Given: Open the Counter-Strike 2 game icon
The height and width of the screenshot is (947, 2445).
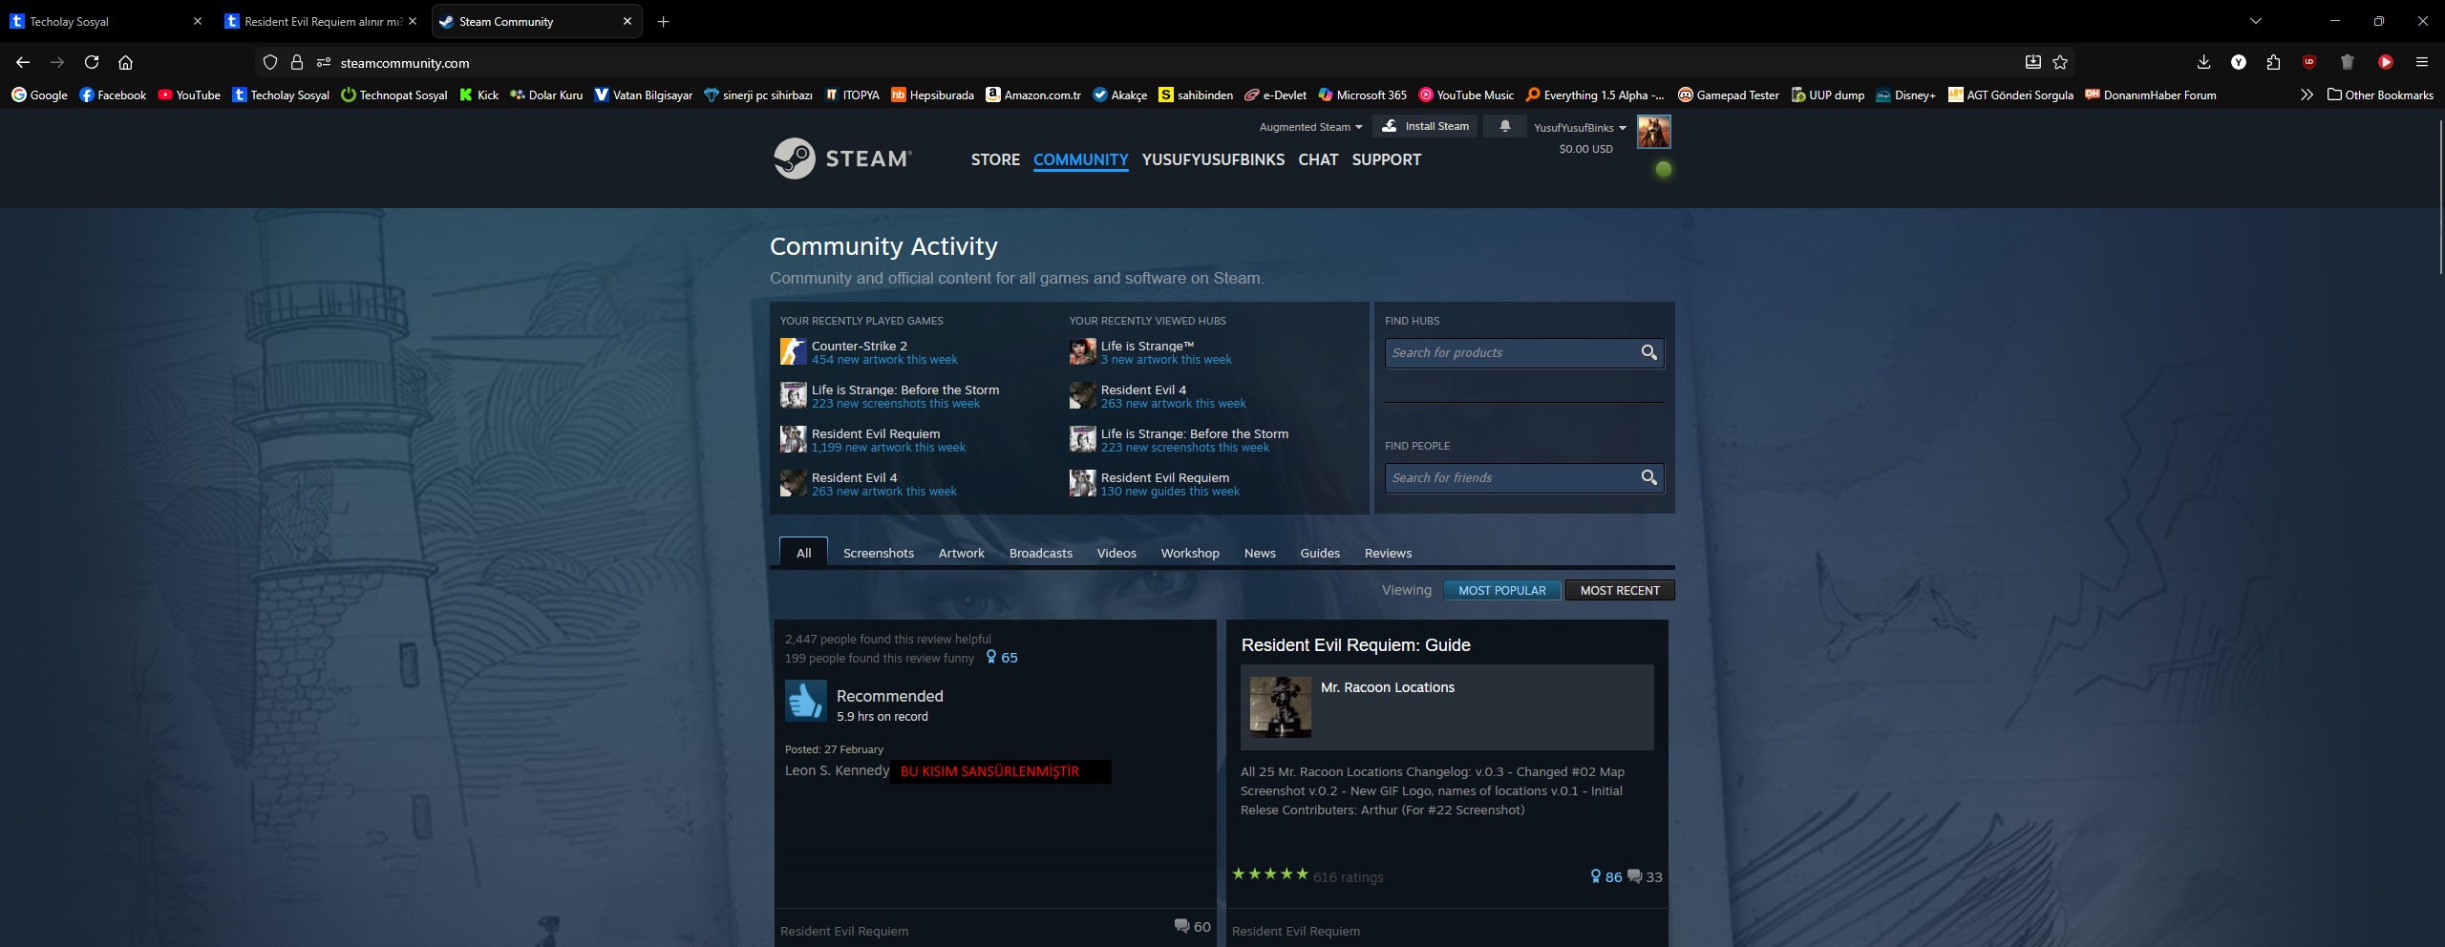Looking at the screenshot, I should click(793, 351).
